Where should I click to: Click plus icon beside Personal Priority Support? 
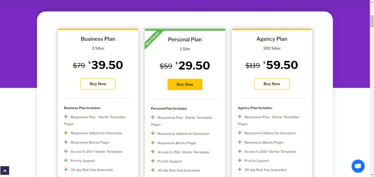[x=153, y=161]
